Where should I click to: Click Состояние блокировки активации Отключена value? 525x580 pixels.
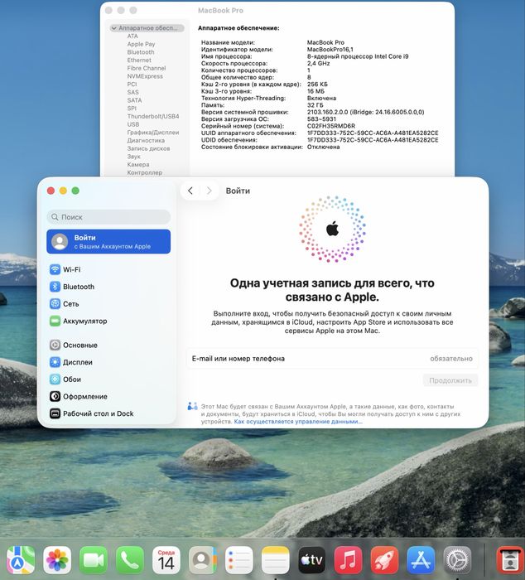(x=323, y=147)
